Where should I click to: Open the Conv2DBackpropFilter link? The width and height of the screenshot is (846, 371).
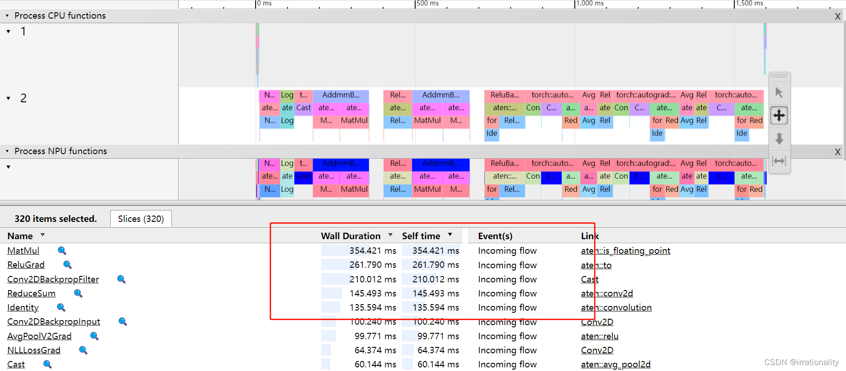53,279
